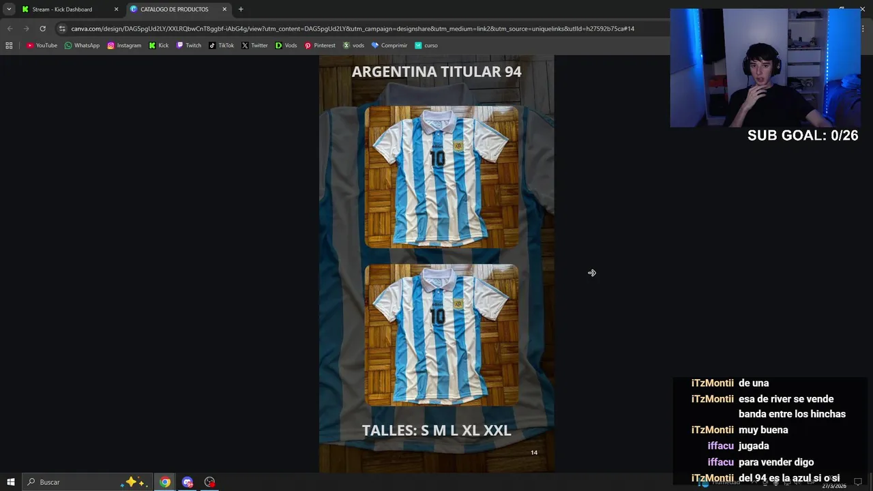Open the TikTok bookmark
The width and height of the screenshot is (873, 491).
(221, 46)
